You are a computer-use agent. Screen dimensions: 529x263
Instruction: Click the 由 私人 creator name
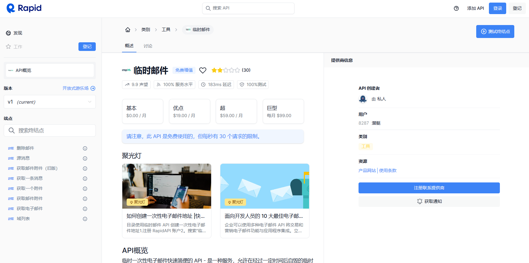[379, 99]
